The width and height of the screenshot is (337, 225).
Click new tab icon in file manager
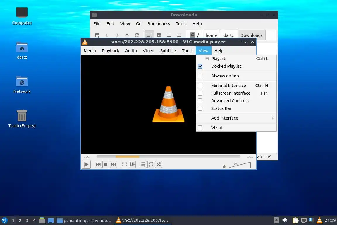(x=97, y=35)
